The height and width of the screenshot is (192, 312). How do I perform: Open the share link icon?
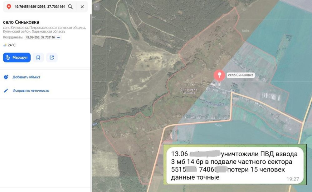pyautogui.click(x=52, y=57)
